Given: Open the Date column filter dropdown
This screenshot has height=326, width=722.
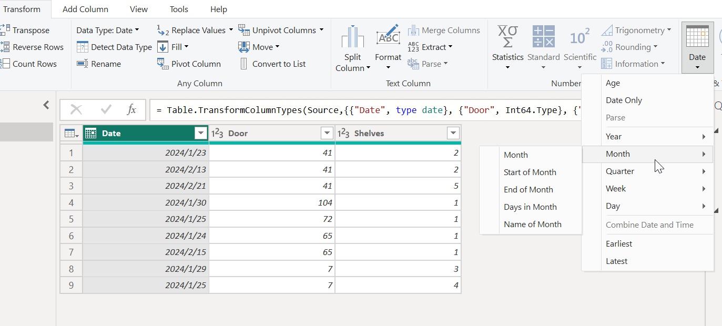Looking at the screenshot, I should [201, 134].
